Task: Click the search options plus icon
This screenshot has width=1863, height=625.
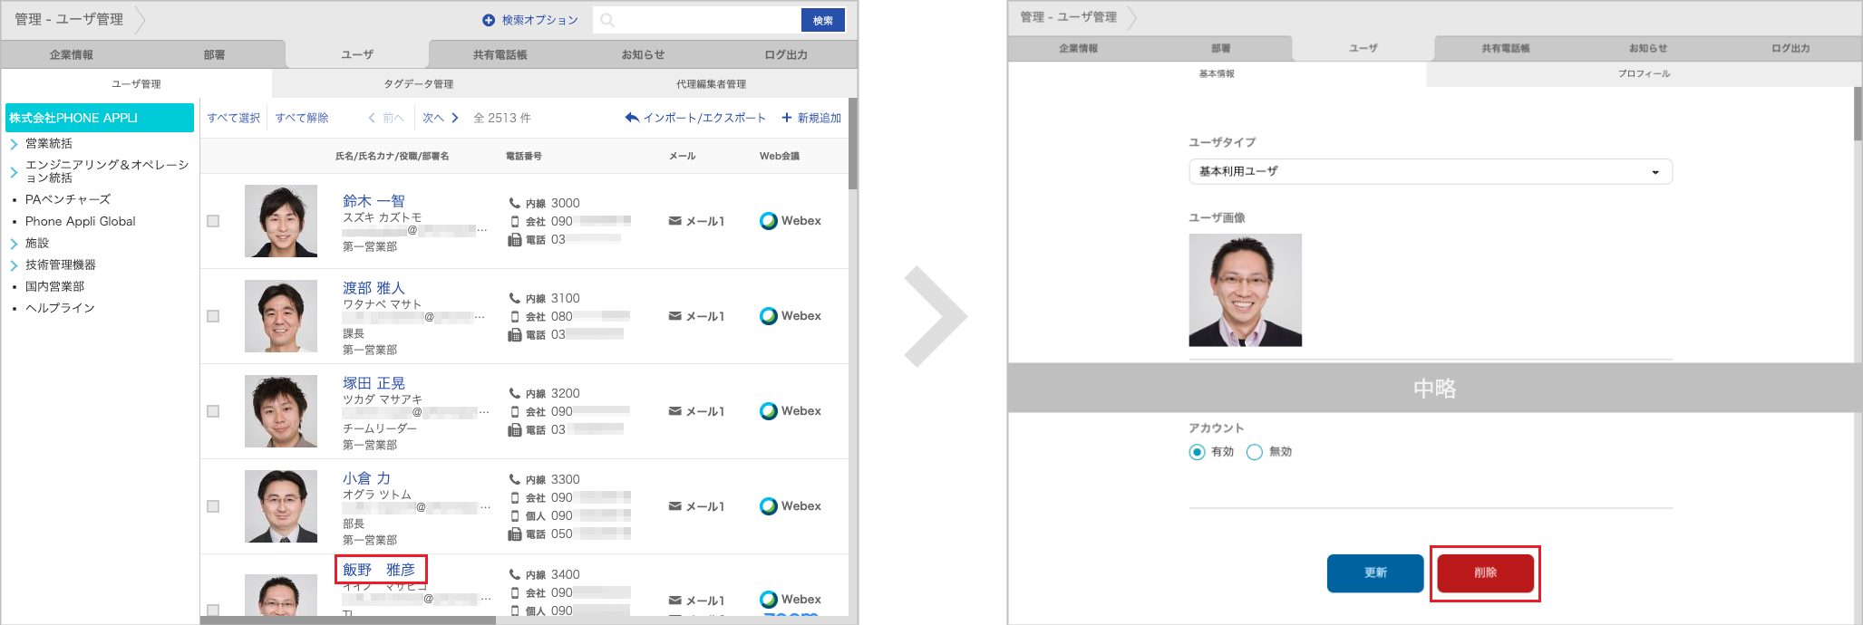Action: click(489, 20)
